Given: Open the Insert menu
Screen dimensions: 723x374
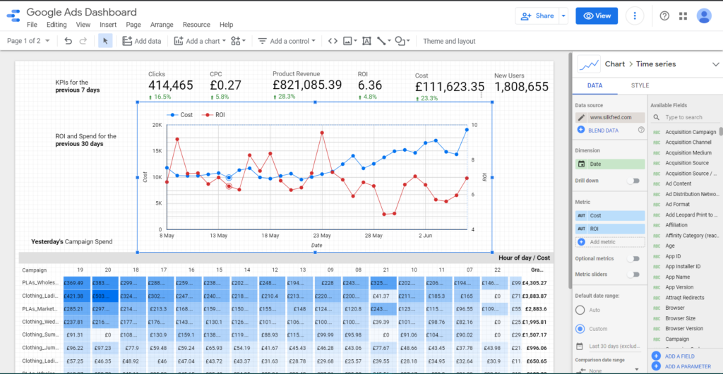Looking at the screenshot, I should point(108,25).
